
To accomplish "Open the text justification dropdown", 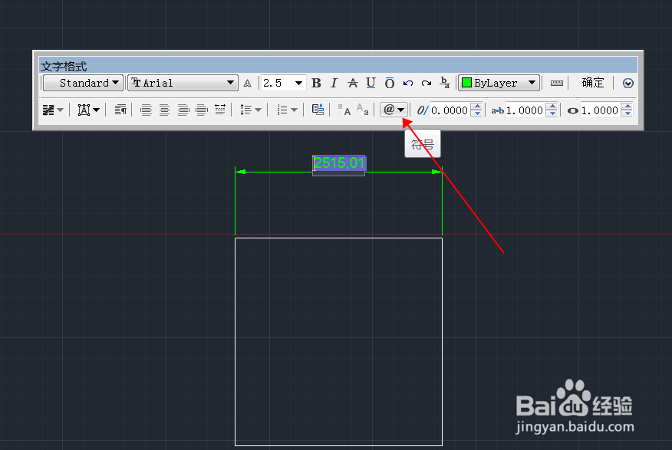I will tap(88, 110).
